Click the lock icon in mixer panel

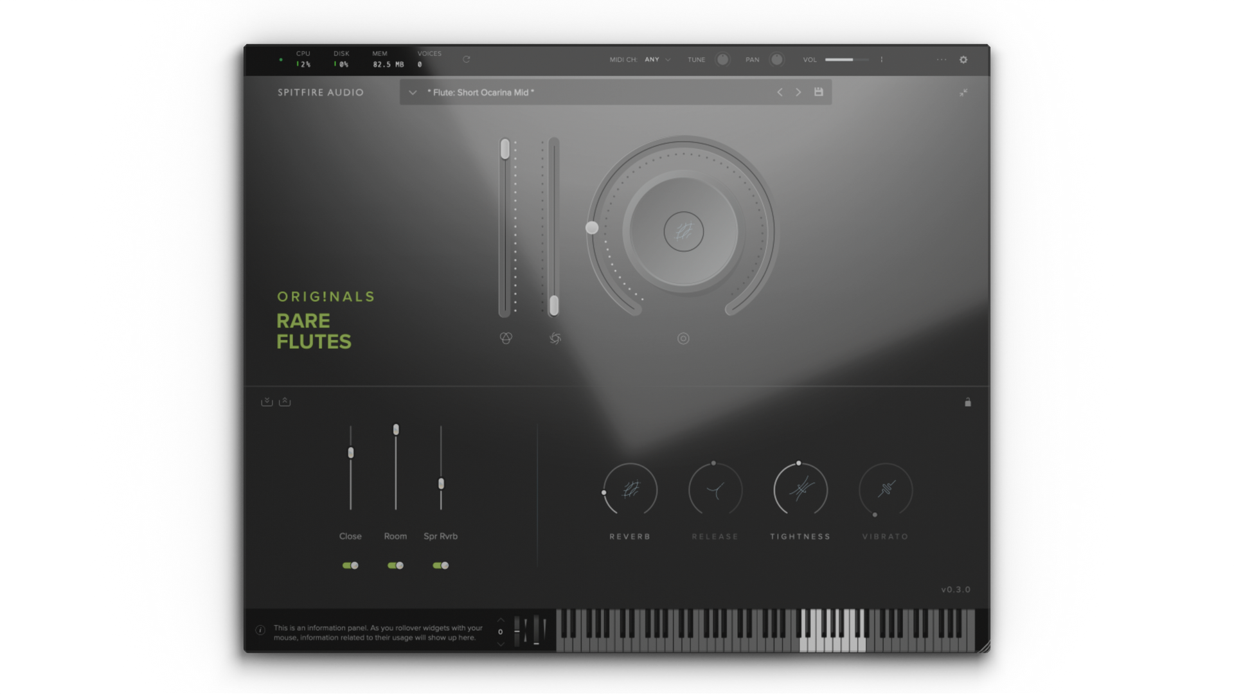(967, 402)
